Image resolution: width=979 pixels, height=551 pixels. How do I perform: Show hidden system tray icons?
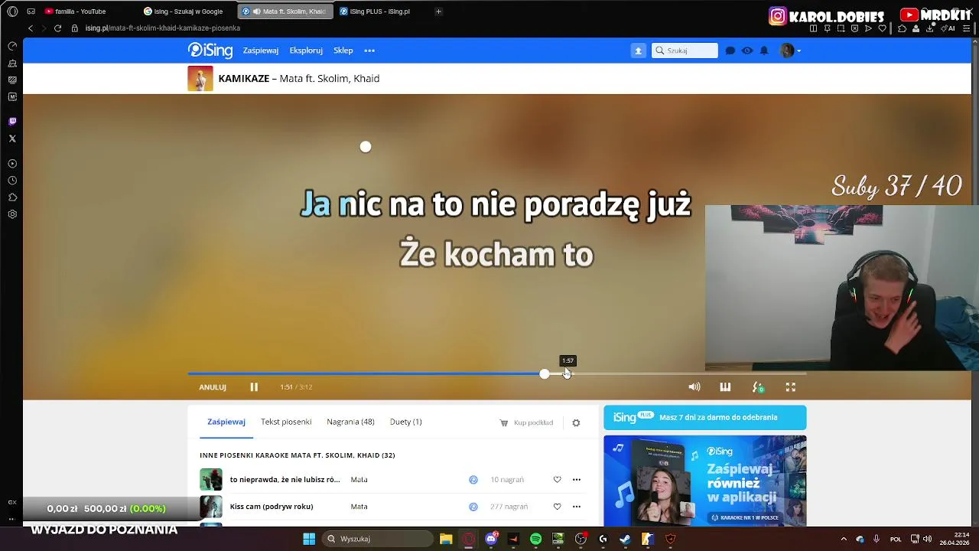click(x=844, y=539)
